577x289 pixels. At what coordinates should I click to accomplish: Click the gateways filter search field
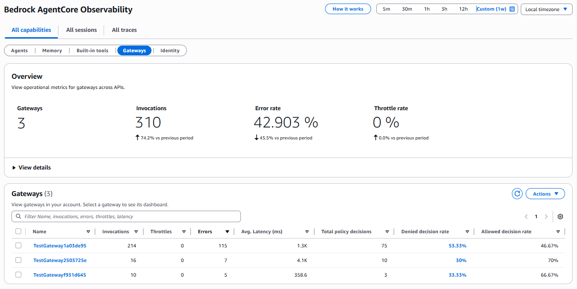click(126, 216)
